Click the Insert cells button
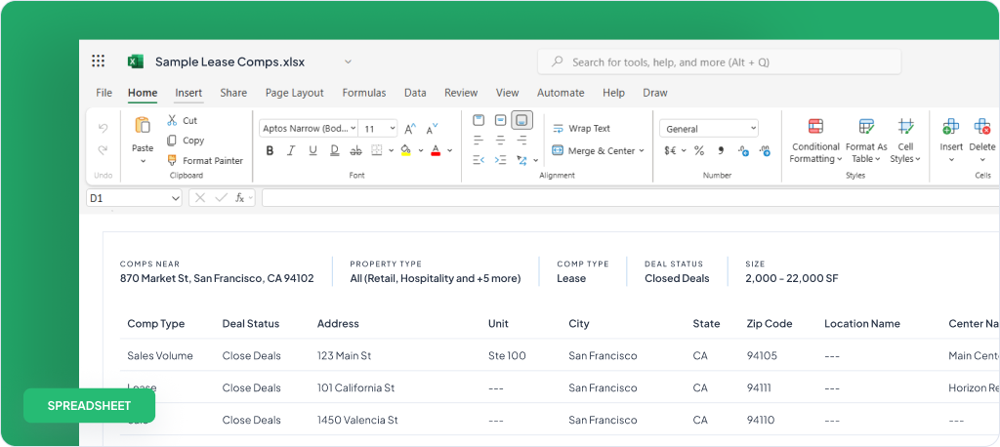Screen dimensions: 1000x447 (x=951, y=139)
